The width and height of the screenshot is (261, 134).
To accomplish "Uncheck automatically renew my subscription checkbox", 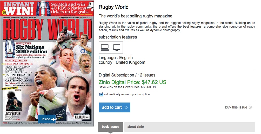I will click(101, 94).
